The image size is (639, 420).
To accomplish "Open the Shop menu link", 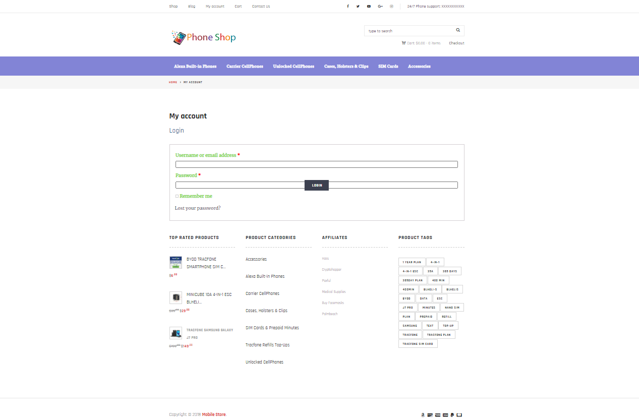I will tap(173, 7).
